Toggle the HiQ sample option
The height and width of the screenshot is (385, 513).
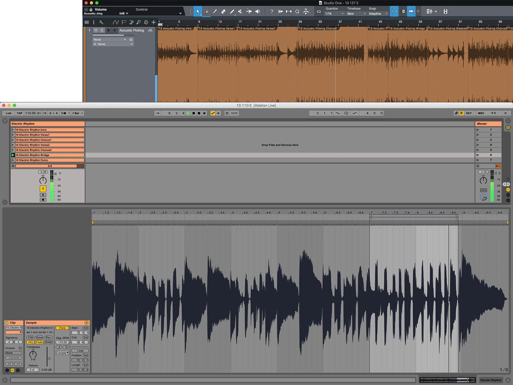pos(30,342)
